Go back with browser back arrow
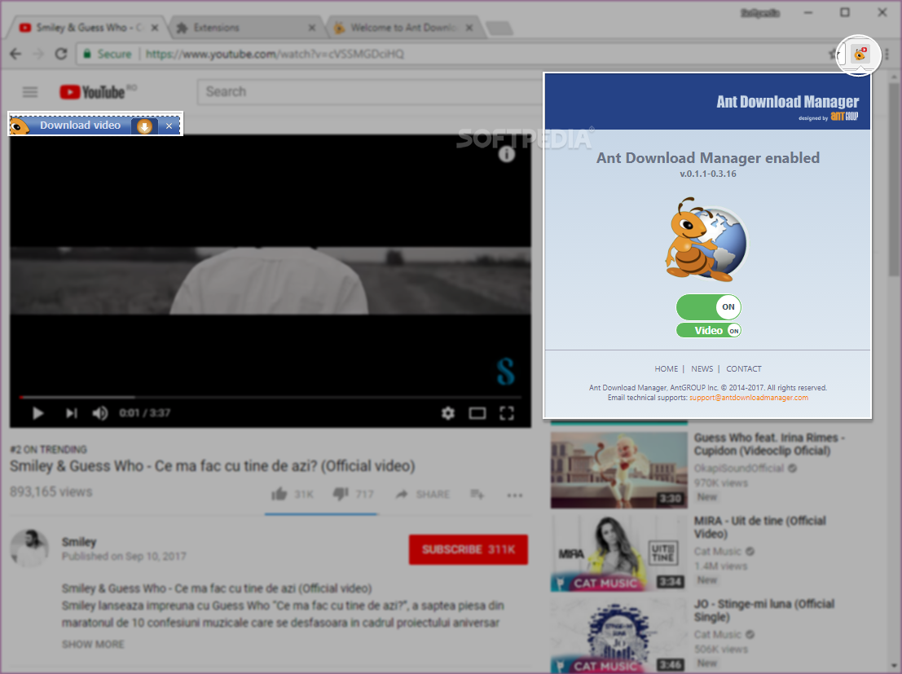The width and height of the screenshot is (902, 674). point(16,54)
